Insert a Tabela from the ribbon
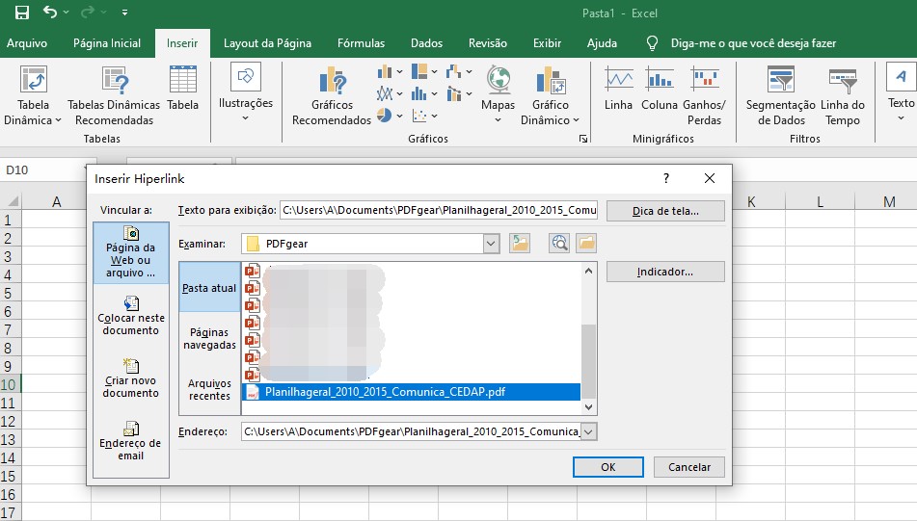 tap(182, 89)
